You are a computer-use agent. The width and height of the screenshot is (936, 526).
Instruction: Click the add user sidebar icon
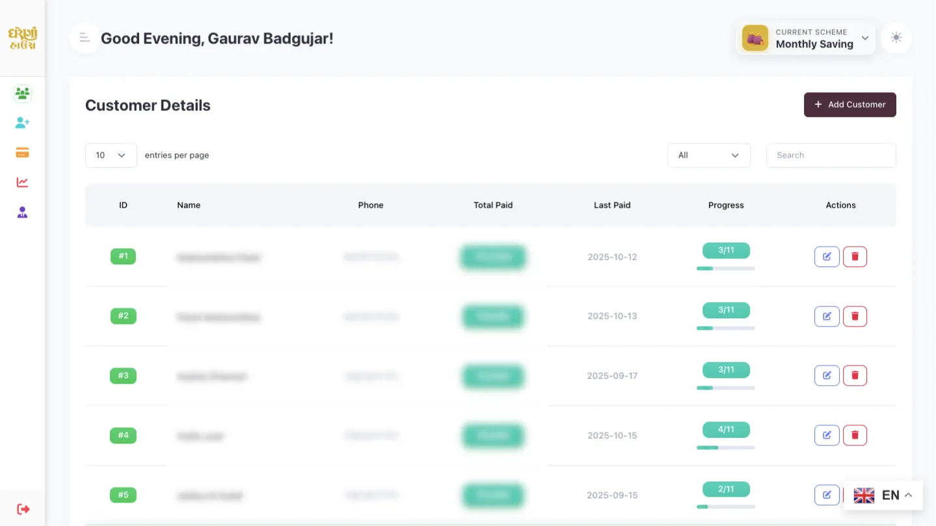point(22,123)
